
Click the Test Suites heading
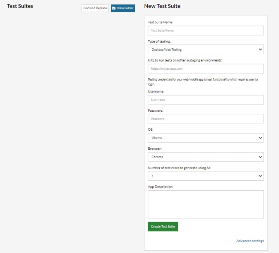pyautogui.click(x=20, y=6)
